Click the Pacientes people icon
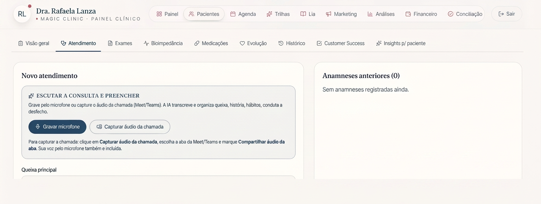The height and width of the screenshot is (204, 541). click(x=191, y=14)
